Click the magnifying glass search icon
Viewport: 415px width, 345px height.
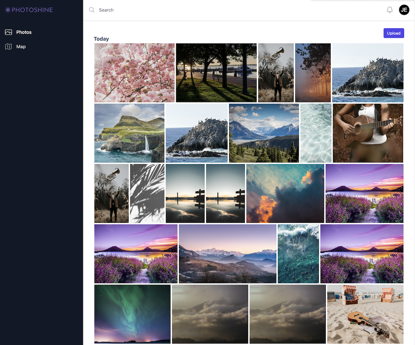point(92,10)
